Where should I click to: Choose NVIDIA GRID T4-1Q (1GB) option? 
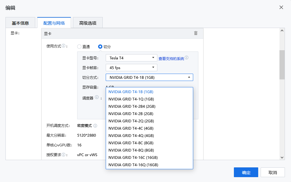click(x=149, y=99)
